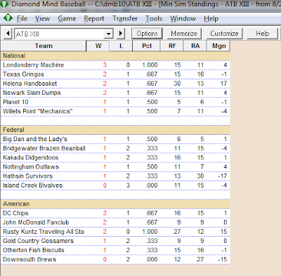
Task: Select the DC Chips team row
Action: 115,213
